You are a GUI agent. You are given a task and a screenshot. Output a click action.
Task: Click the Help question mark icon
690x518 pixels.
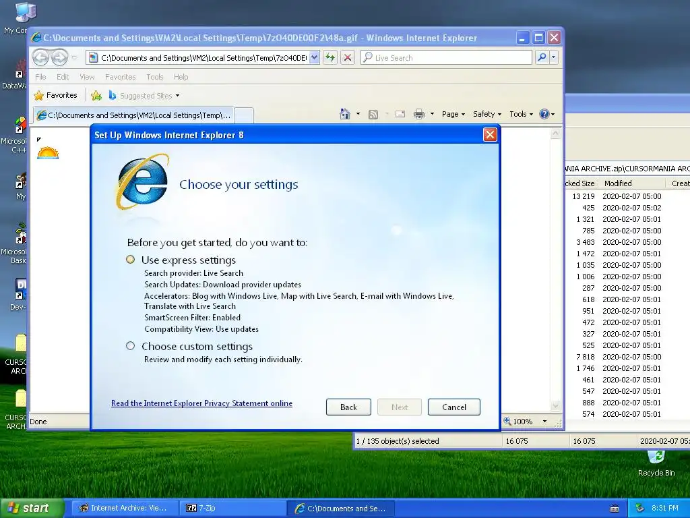(x=544, y=114)
